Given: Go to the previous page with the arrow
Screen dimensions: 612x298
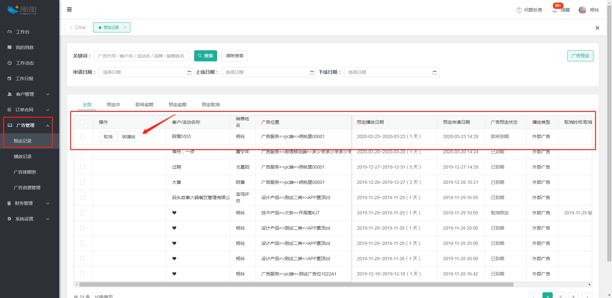Looking at the screenshot, I should click(534, 296).
